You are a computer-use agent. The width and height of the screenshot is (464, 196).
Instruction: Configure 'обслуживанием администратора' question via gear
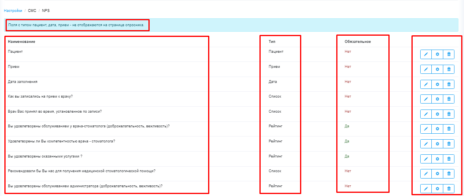[x=437, y=188]
